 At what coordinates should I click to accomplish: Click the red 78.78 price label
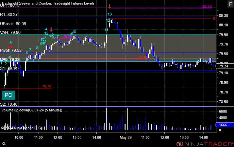pyautogui.click(x=47, y=86)
